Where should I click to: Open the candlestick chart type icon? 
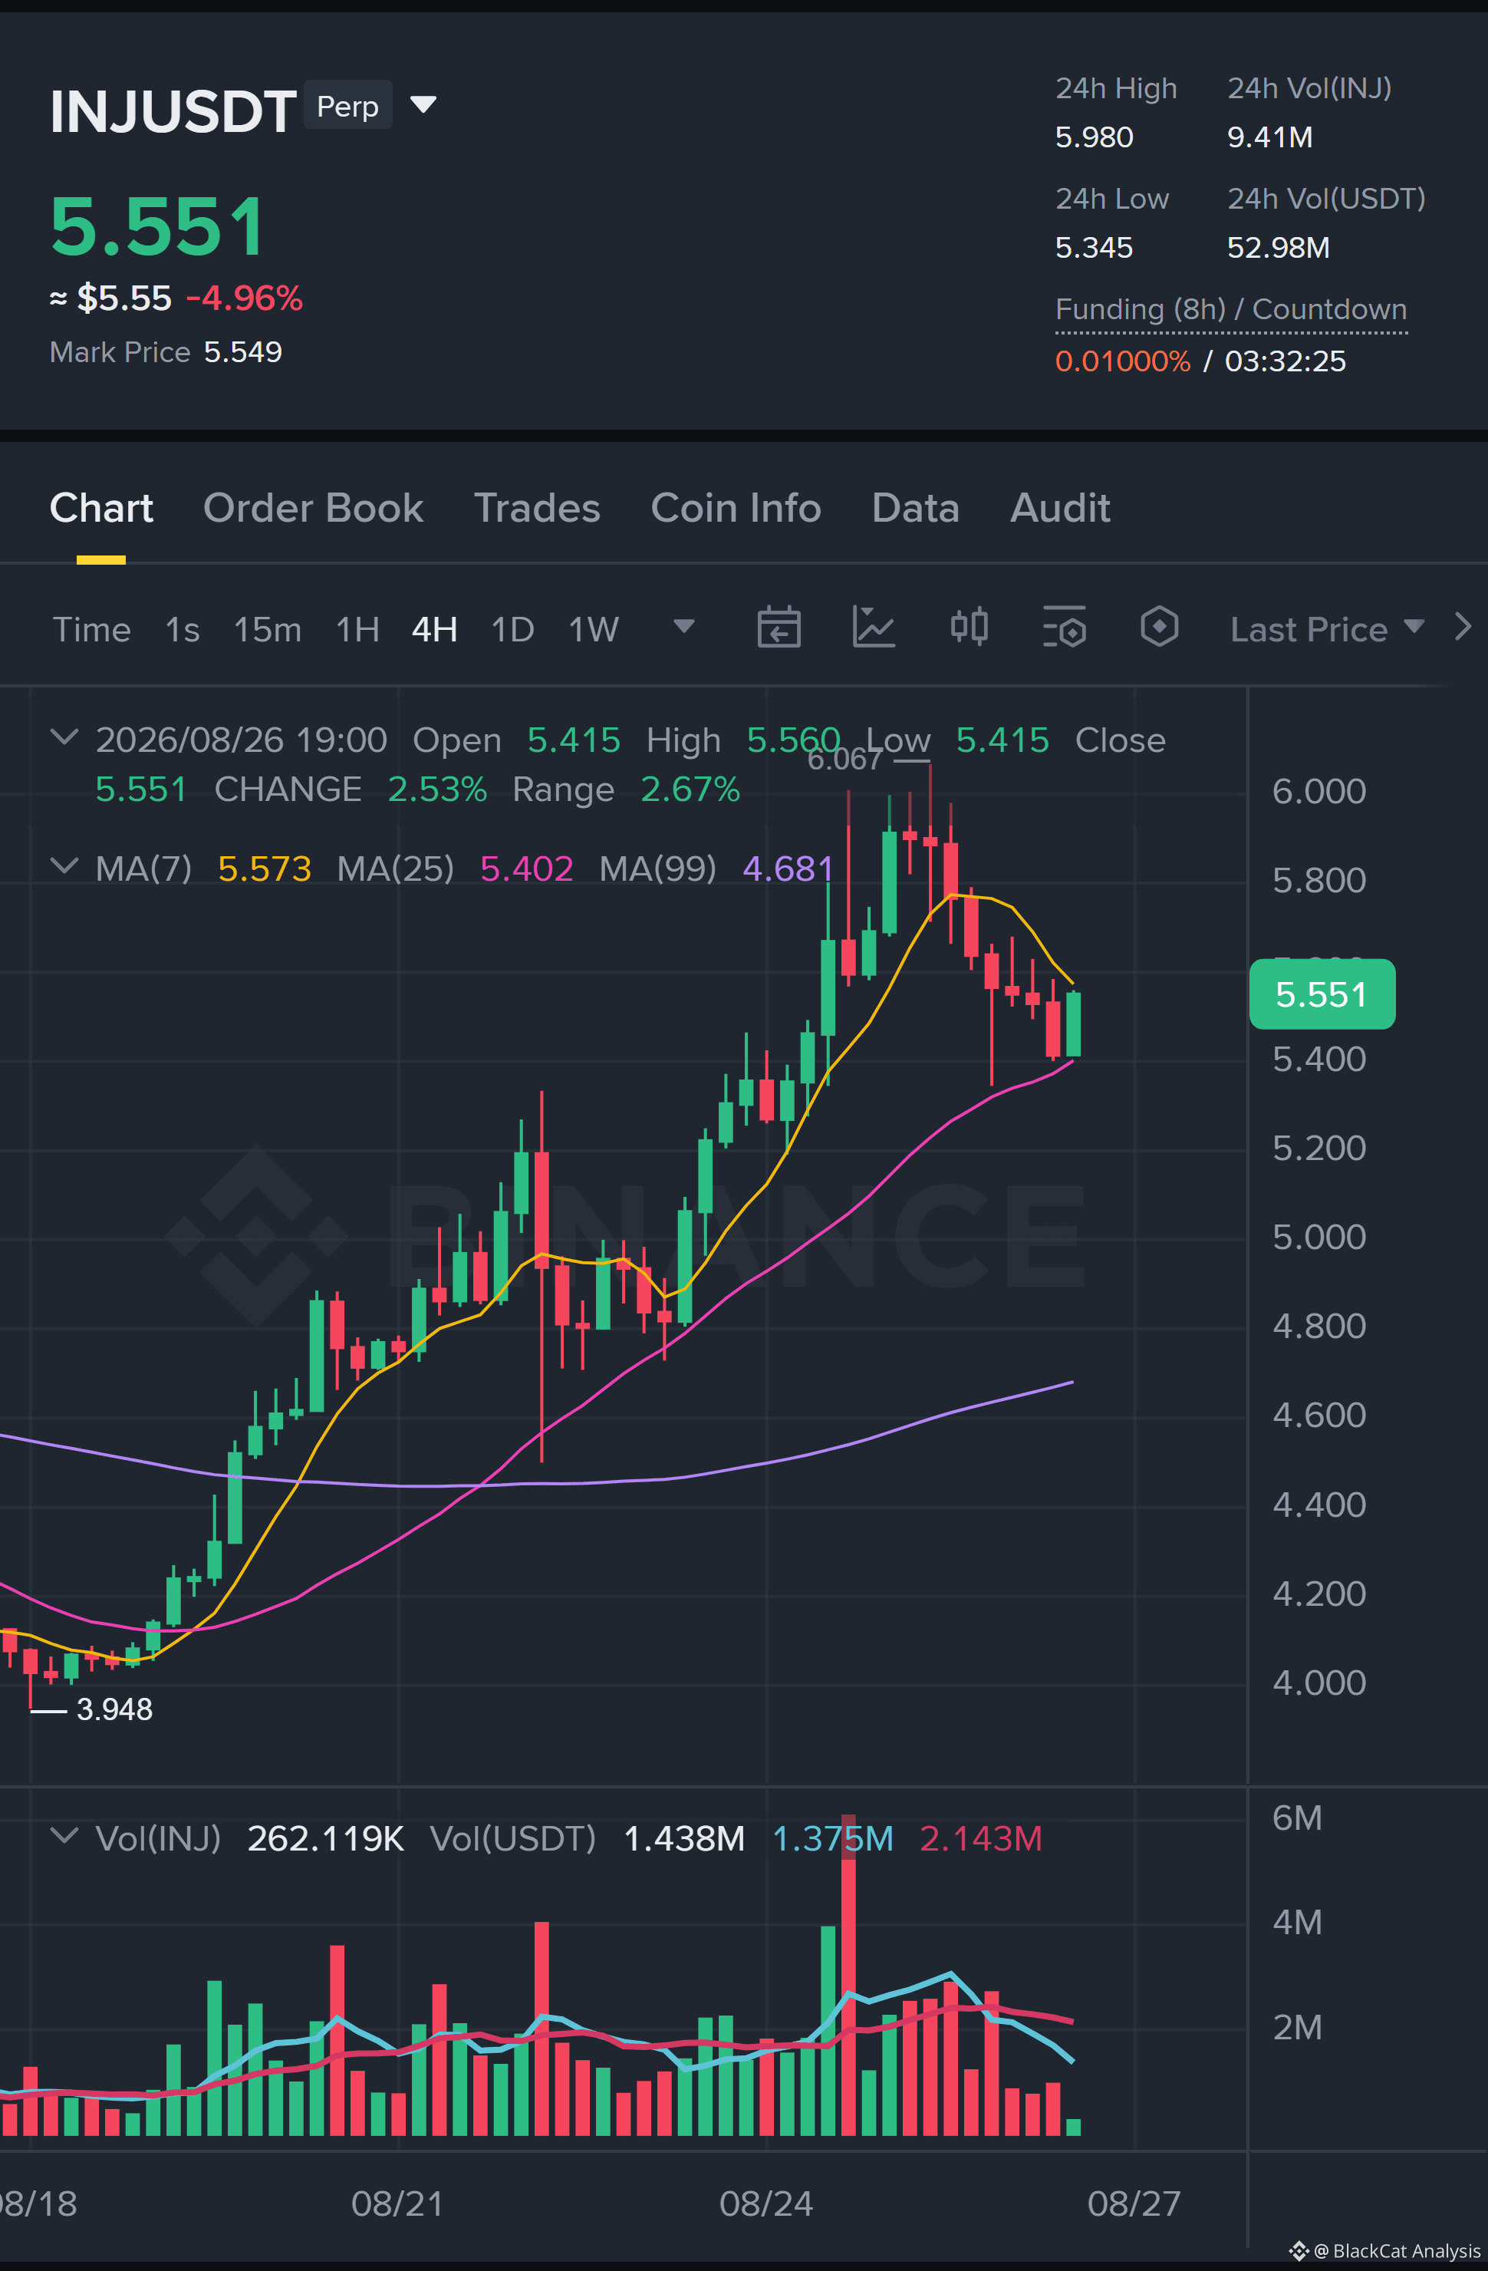pos(969,628)
